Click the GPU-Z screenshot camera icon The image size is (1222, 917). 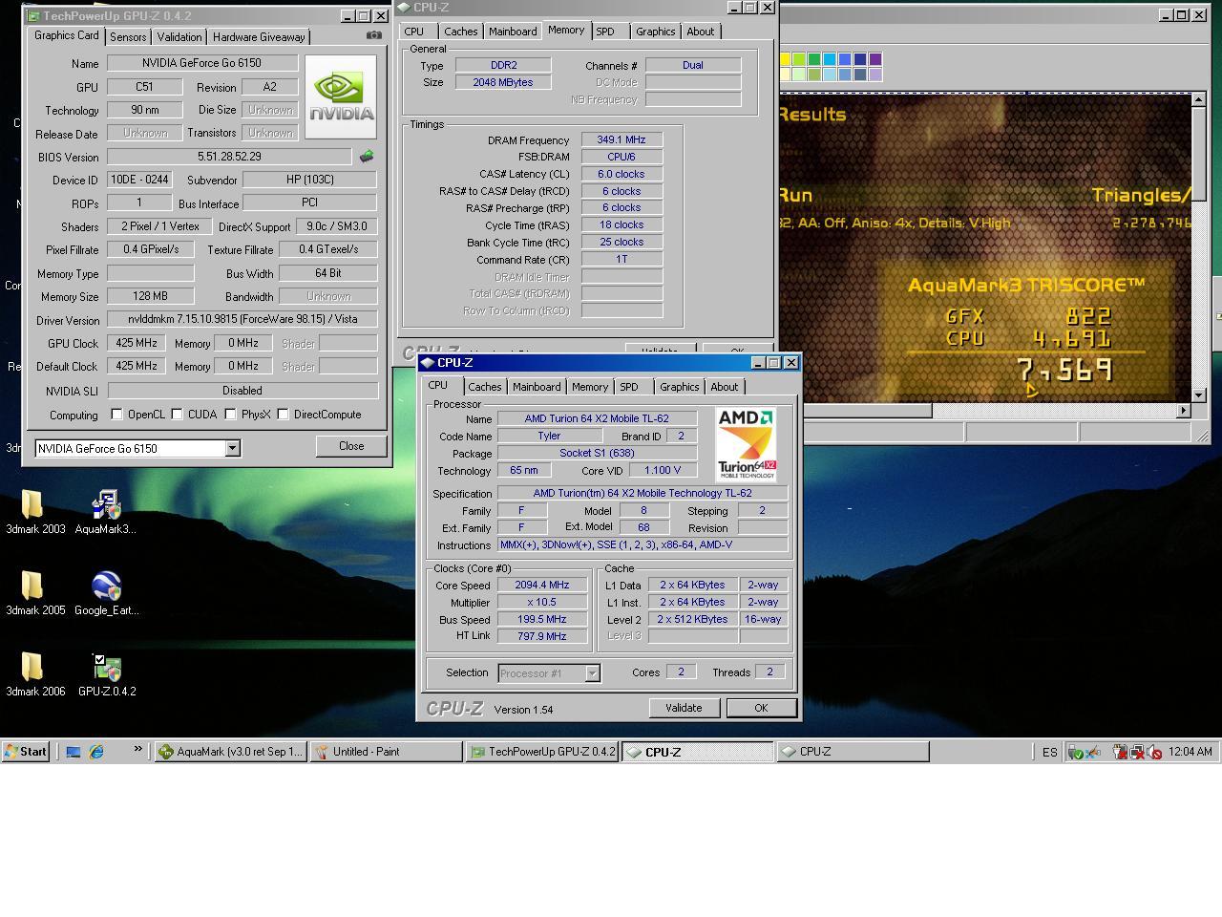click(373, 36)
